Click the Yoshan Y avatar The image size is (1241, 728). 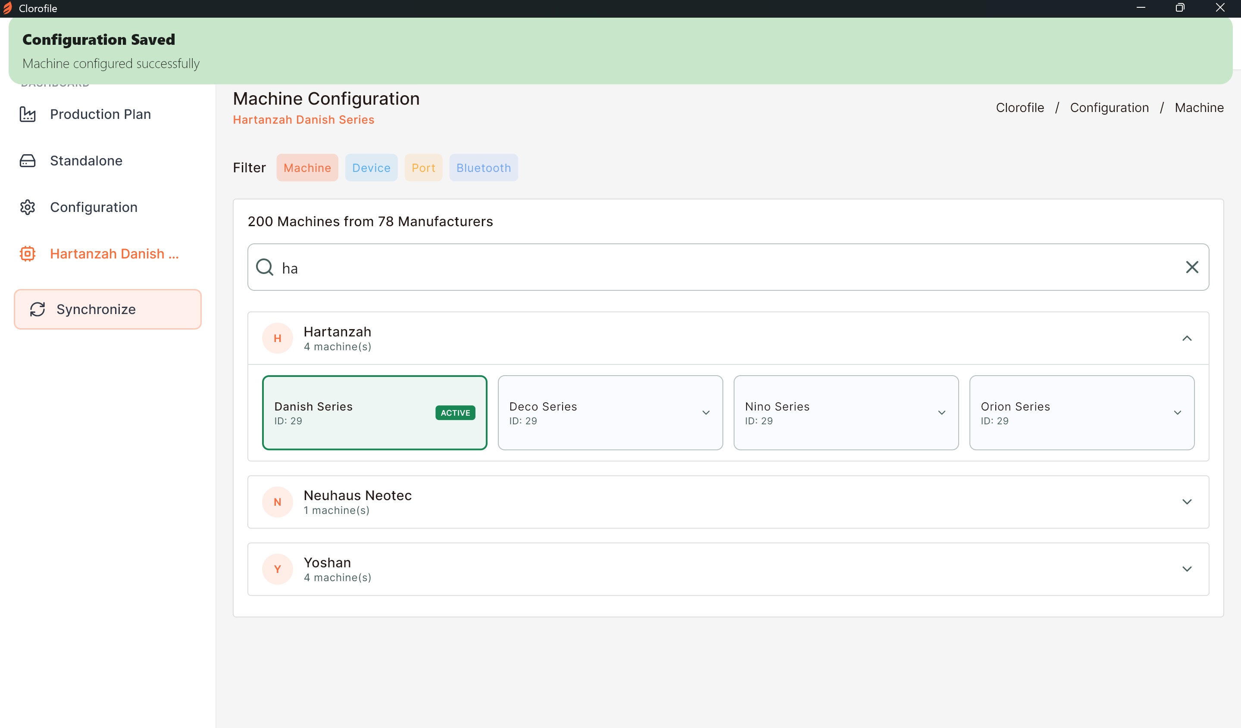point(277,569)
